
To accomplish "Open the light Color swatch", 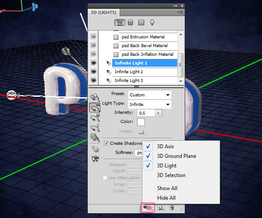I will point(141,122).
